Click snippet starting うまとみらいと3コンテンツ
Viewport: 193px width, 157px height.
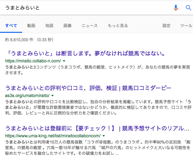pos(98,70)
